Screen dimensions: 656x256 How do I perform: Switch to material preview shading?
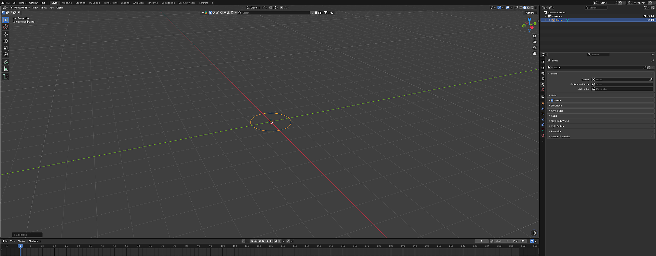point(528,8)
